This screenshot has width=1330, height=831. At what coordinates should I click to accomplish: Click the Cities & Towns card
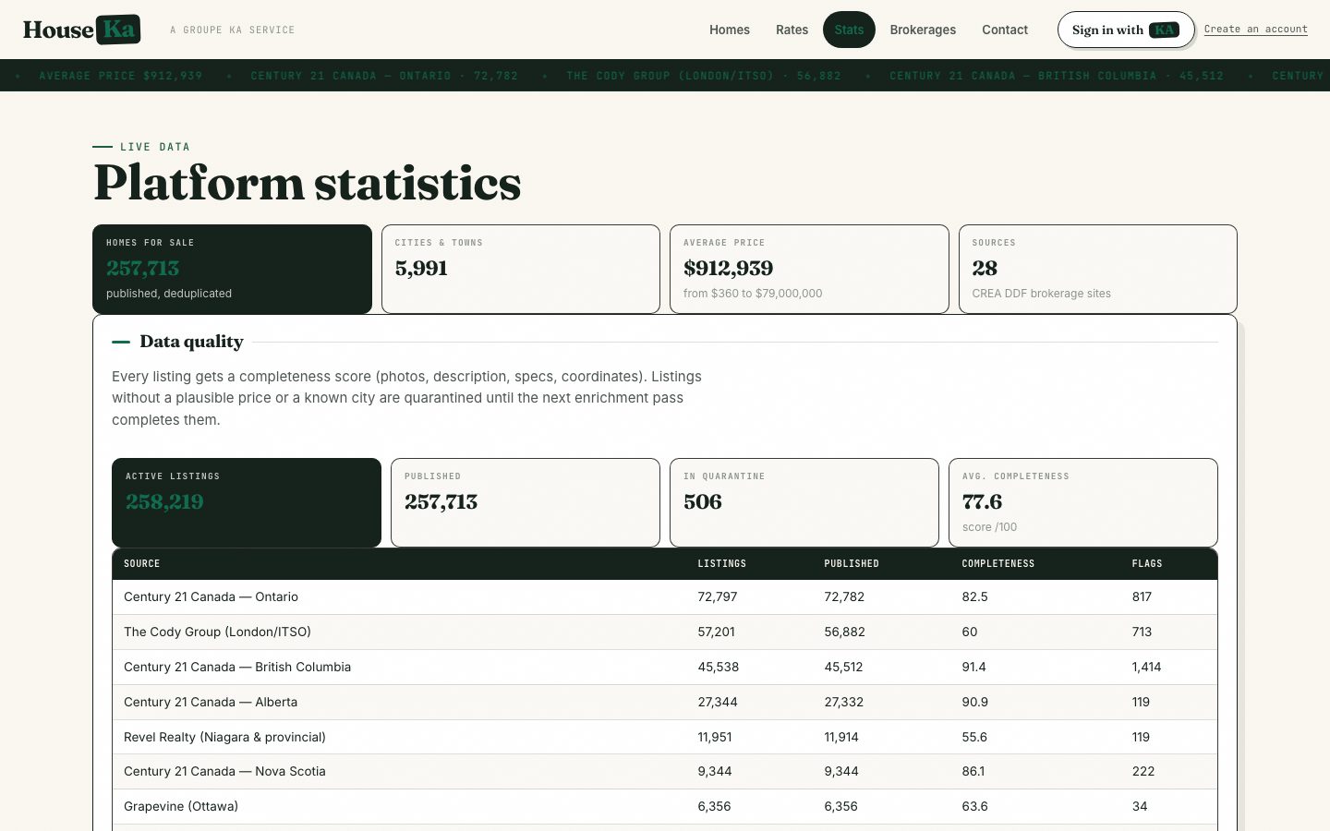coord(521,269)
